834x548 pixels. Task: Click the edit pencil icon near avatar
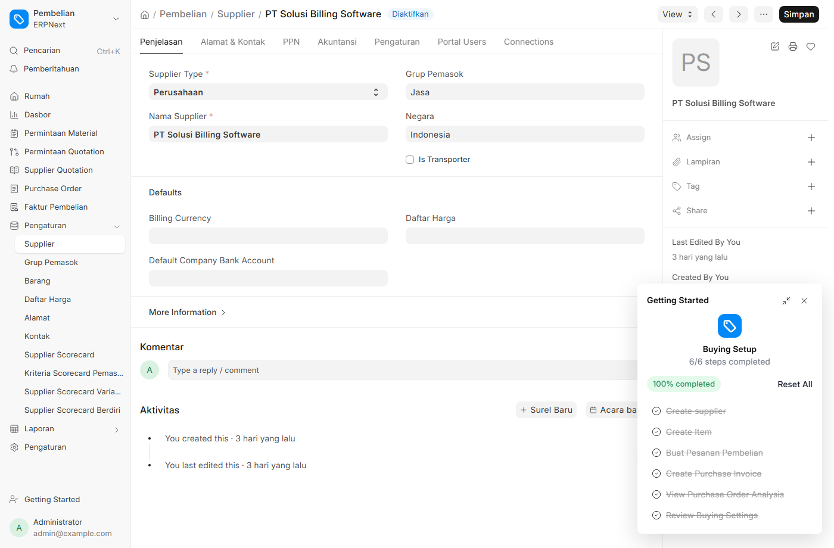pos(775,46)
